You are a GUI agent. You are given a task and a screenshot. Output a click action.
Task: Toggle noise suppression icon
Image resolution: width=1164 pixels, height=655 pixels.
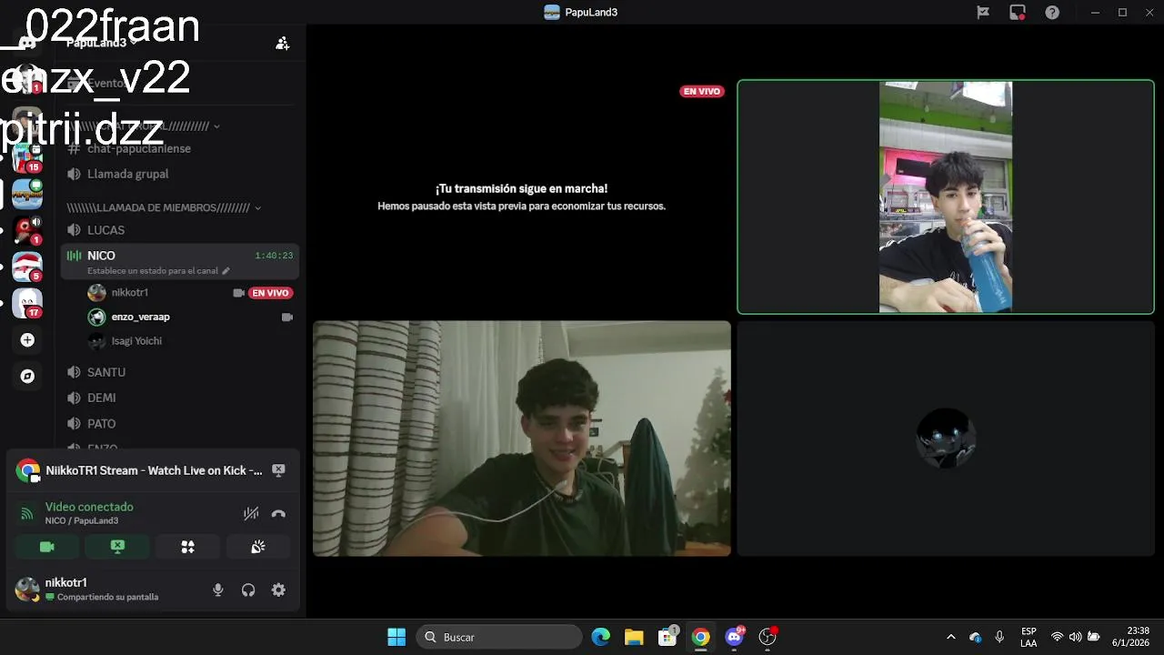[251, 514]
